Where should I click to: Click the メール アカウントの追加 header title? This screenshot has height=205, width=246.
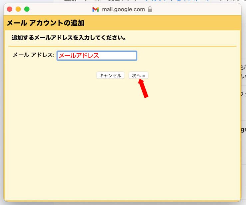coord(45,23)
